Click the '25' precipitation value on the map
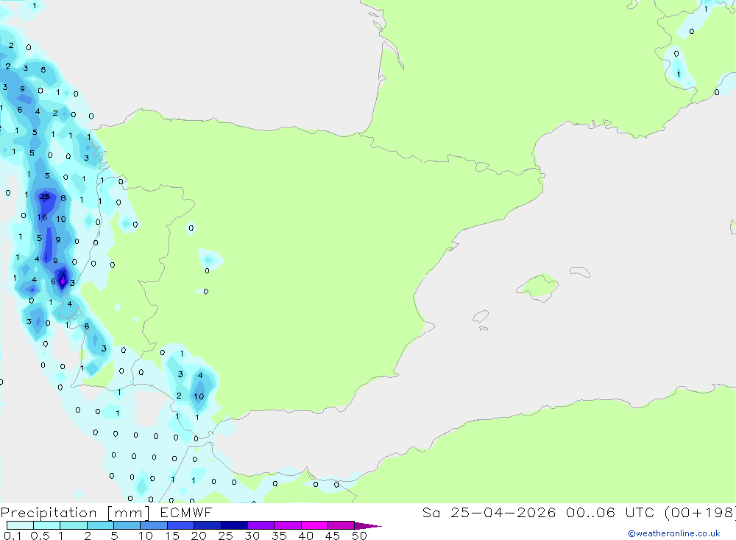 pyautogui.click(x=45, y=197)
